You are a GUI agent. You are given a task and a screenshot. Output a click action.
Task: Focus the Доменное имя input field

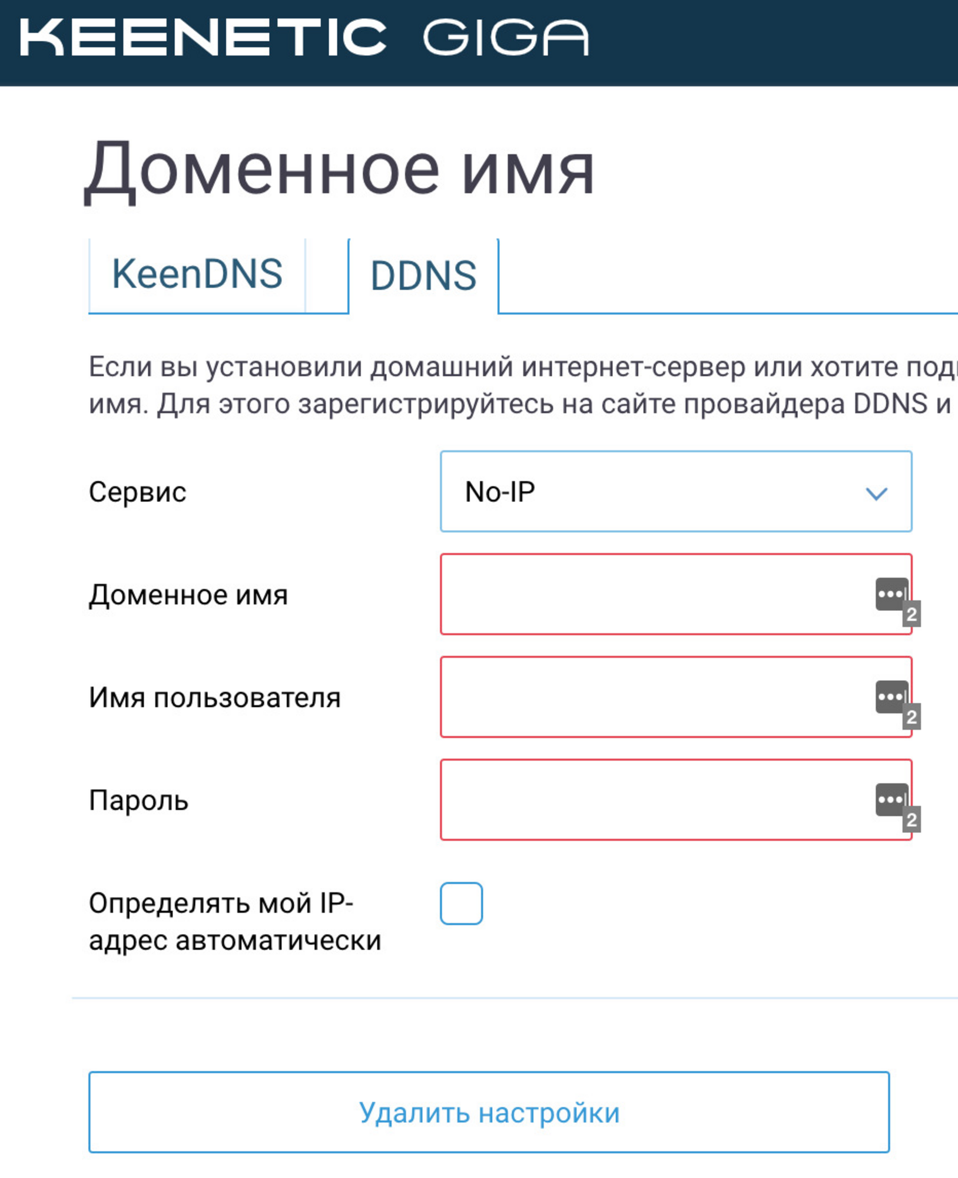pyautogui.click(x=654, y=594)
